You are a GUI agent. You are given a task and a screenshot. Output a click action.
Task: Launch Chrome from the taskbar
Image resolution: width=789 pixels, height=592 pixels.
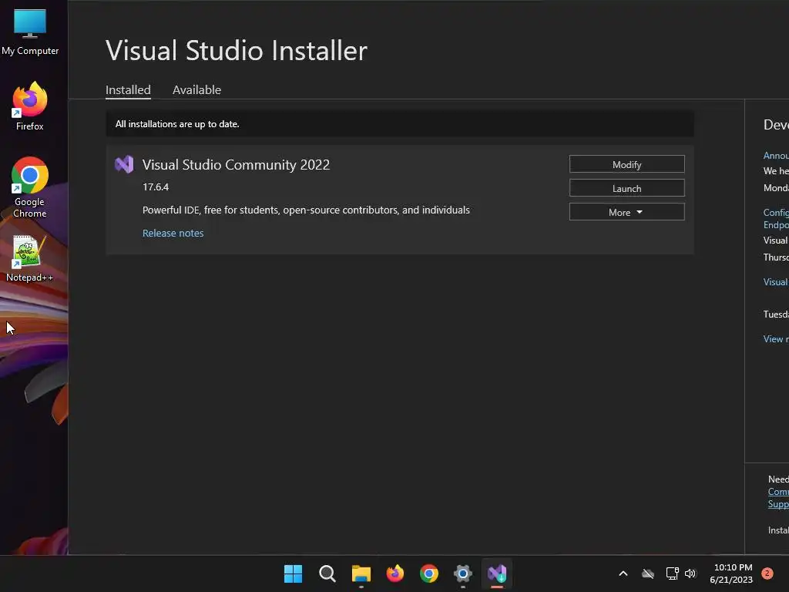click(428, 573)
